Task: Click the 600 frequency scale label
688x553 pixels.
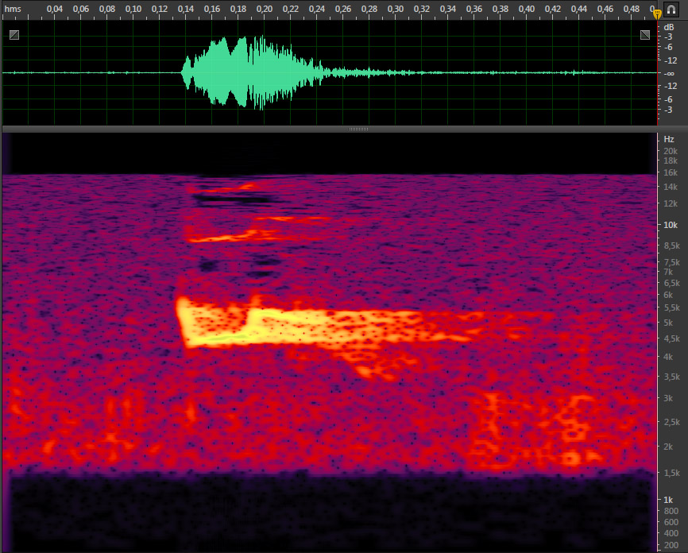Action: point(671,522)
